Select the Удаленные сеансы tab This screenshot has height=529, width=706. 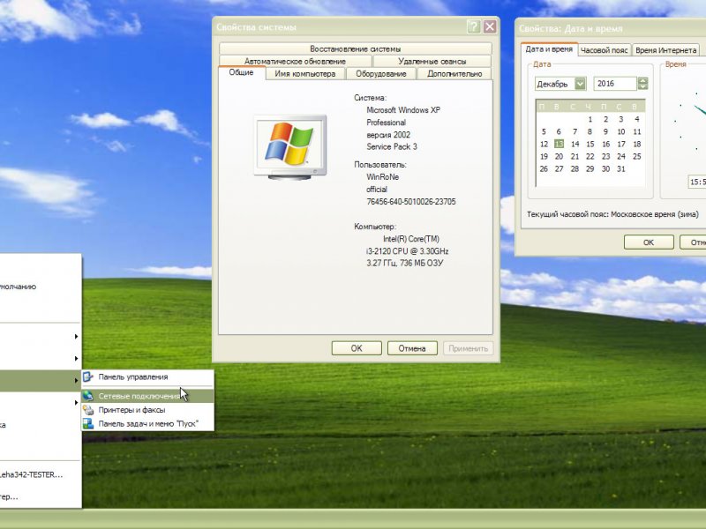432,61
